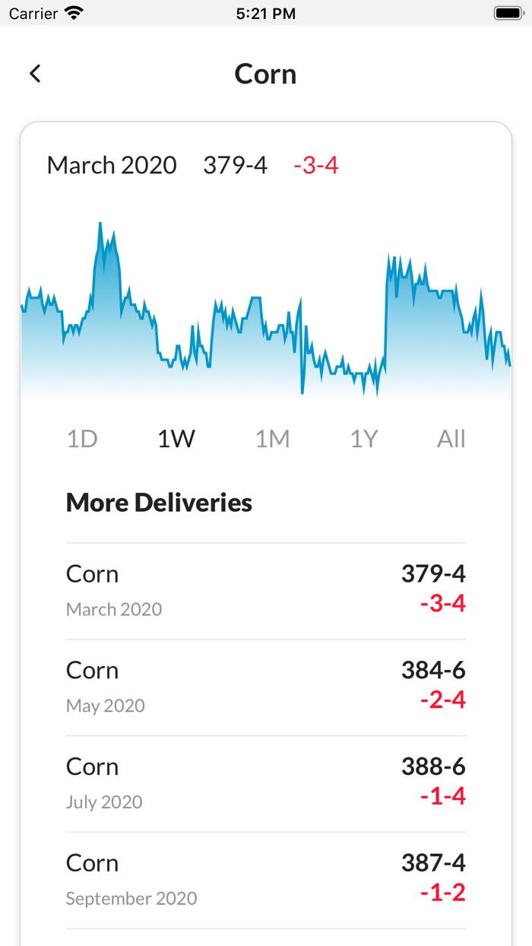Tap the March 2020 chart header label
This screenshot has width=532, height=946.
coord(112,165)
